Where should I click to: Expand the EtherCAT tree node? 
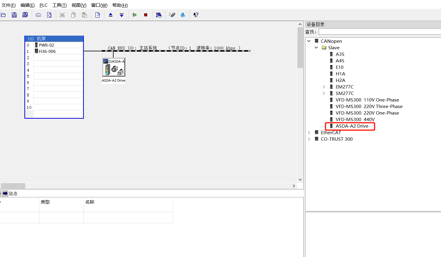tap(309, 132)
